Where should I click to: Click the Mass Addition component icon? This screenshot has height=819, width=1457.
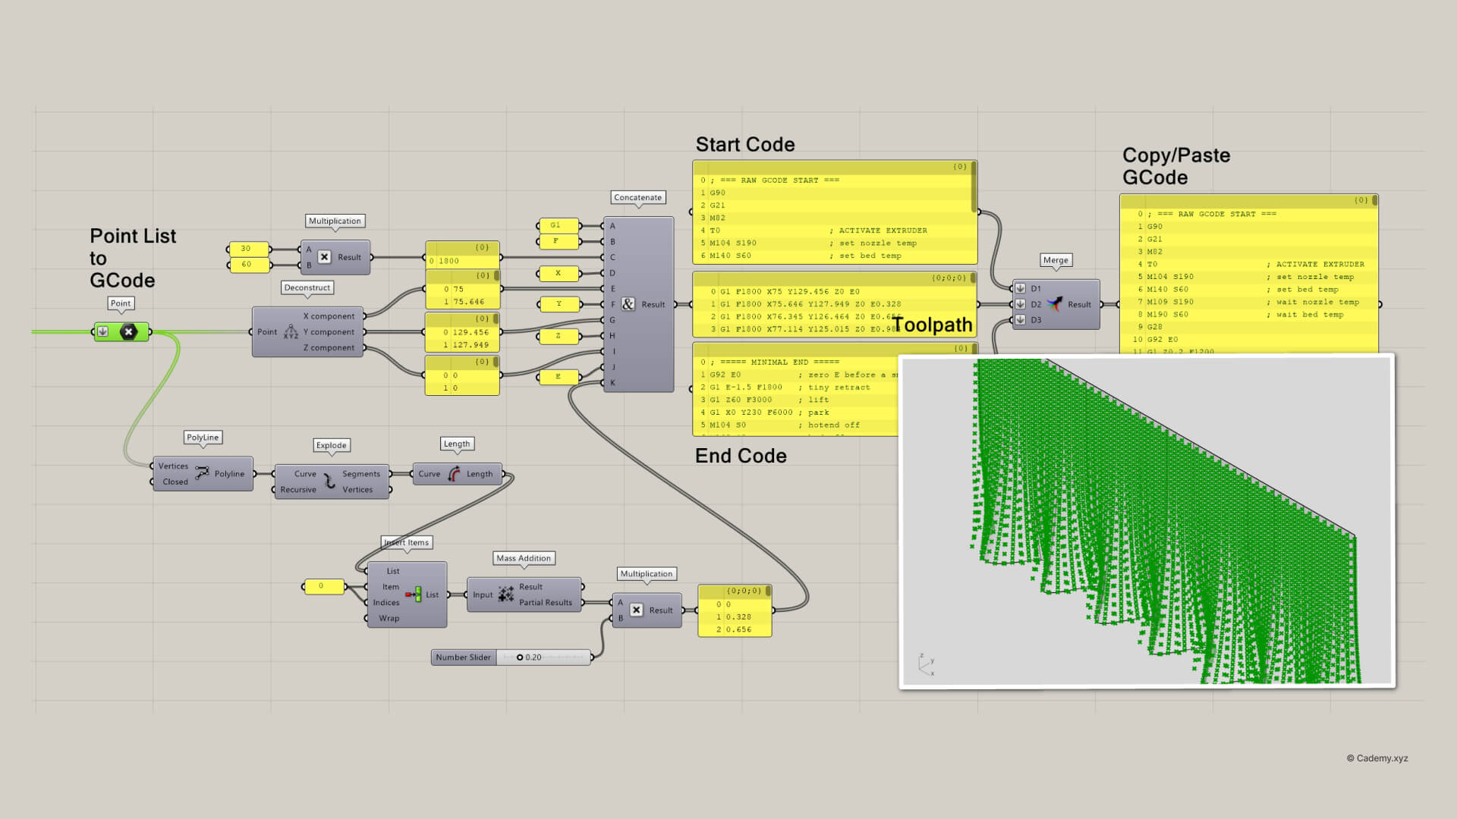tap(506, 595)
